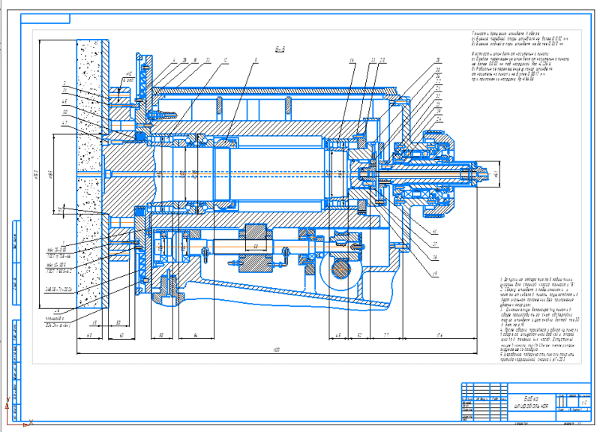Click the accuracy requirements text block at top right
The width and height of the screenshot is (600, 432).
520,57
